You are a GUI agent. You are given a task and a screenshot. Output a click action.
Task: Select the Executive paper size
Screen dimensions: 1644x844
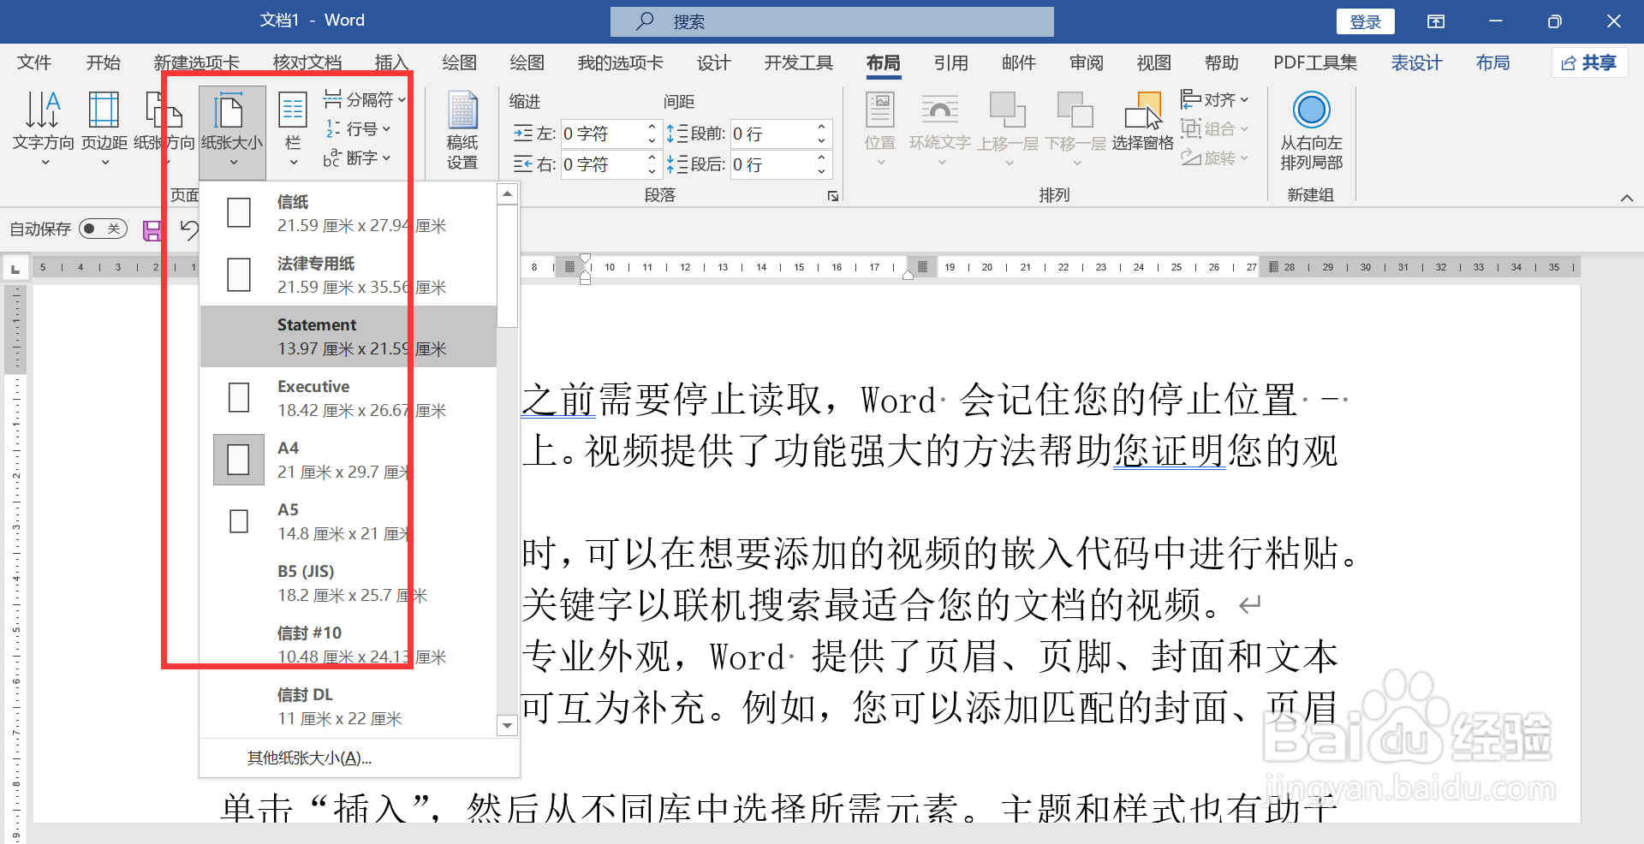point(348,398)
